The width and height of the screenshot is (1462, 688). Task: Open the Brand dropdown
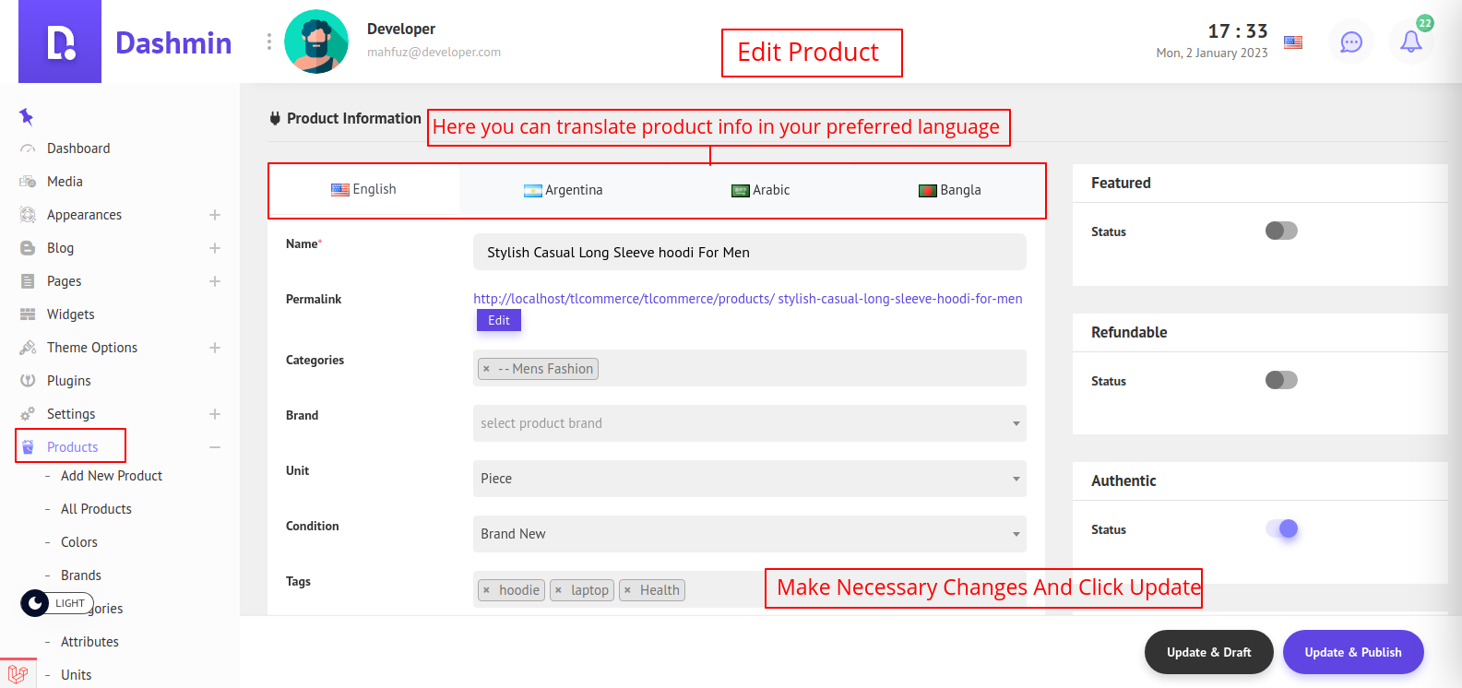click(749, 423)
